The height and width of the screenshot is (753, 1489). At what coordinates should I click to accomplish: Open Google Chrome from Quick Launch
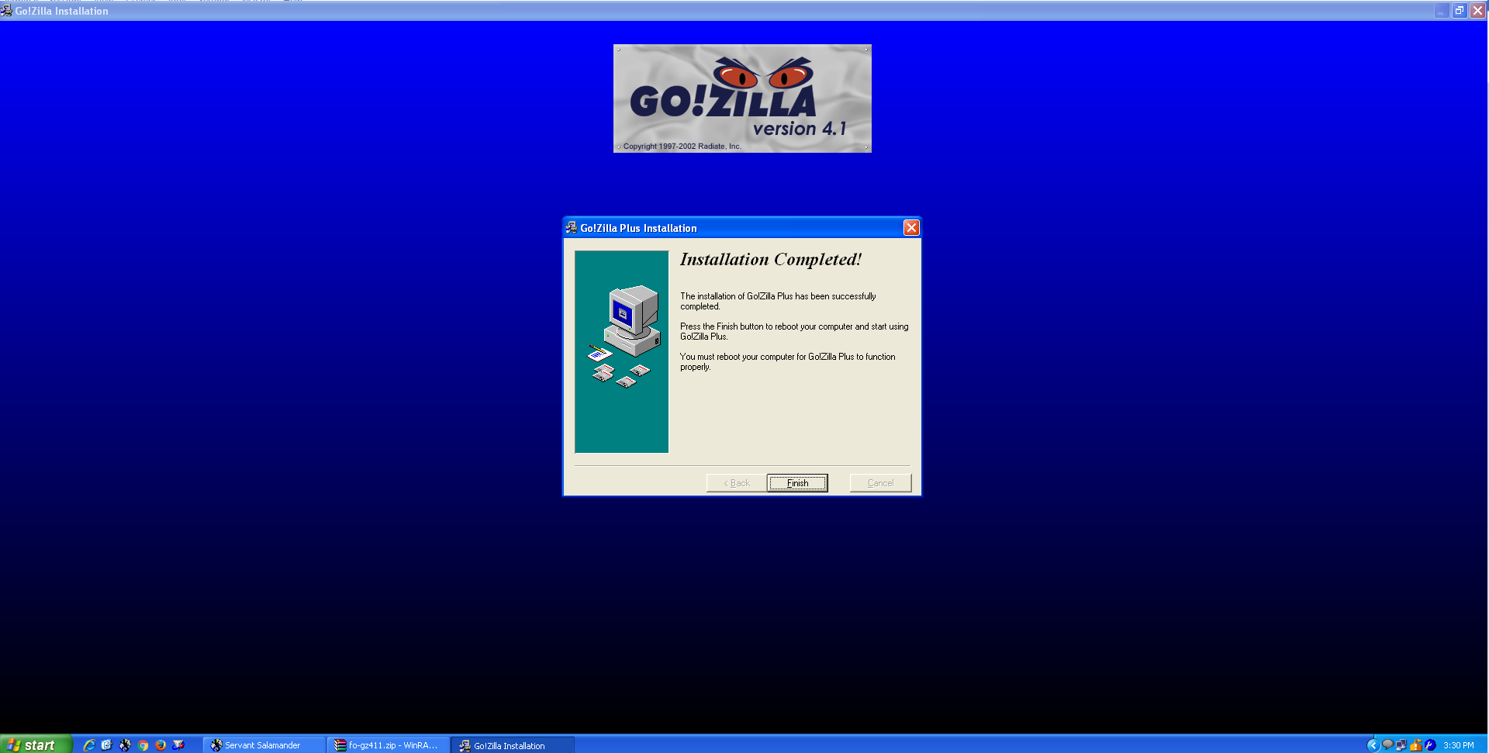tap(143, 745)
